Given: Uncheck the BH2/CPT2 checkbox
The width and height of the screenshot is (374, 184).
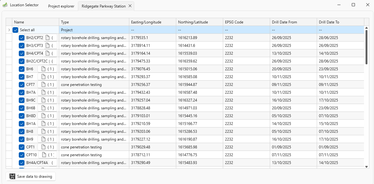Looking at the screenshot, I should (22, 37).
